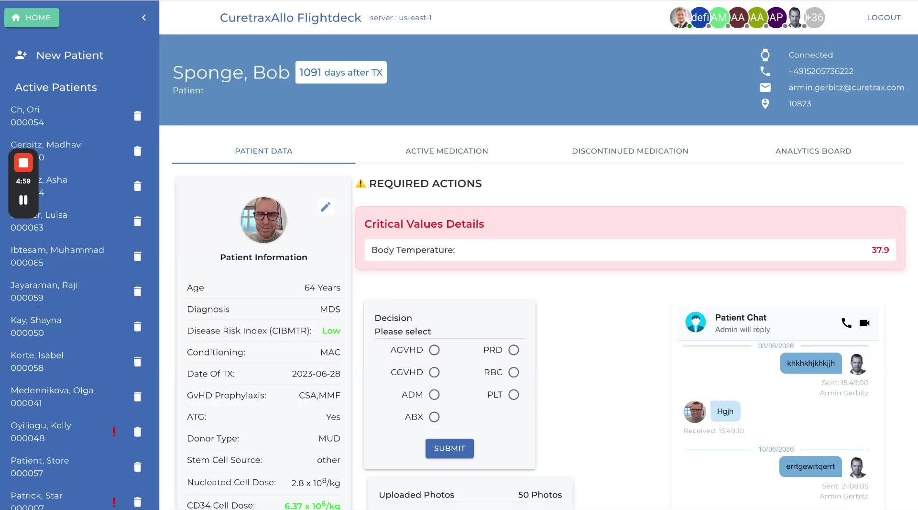Click the AP user avatar

pyautogui.click(x=776, y=18)
